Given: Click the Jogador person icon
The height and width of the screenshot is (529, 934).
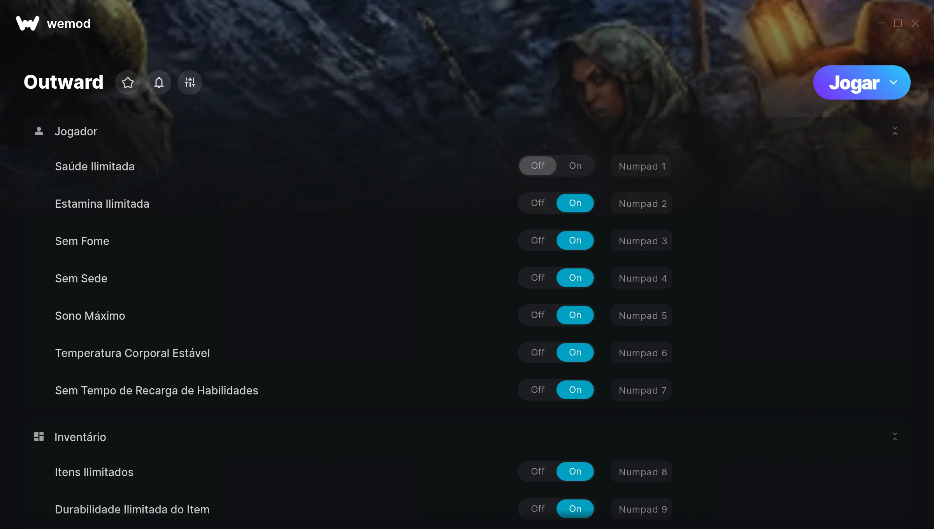Looking at the screenshot, I should [39, 131].
